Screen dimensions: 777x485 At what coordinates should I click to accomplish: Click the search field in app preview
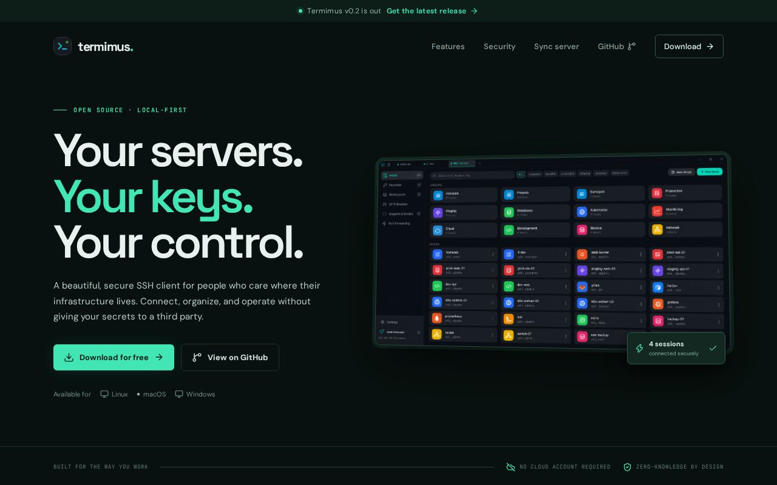[473, 175]
